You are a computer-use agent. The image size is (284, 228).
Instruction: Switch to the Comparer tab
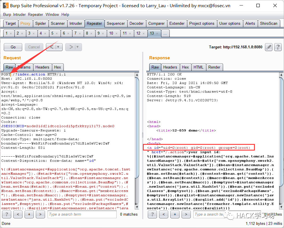[156, 24]
